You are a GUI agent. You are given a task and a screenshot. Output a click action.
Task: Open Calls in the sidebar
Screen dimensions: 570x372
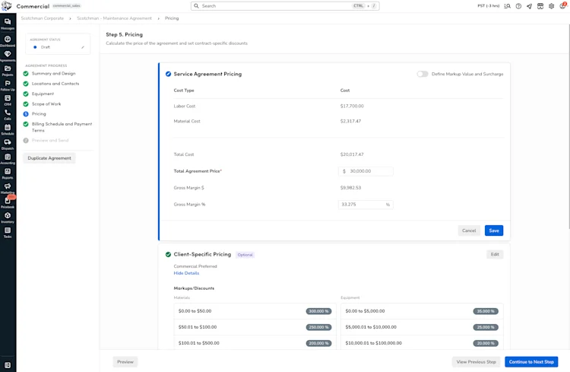(x=8, y=115)
